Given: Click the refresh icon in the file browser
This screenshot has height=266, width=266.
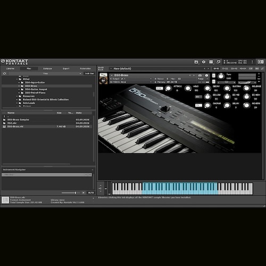Looking at the screenshot, I should (x=4, y=73).
